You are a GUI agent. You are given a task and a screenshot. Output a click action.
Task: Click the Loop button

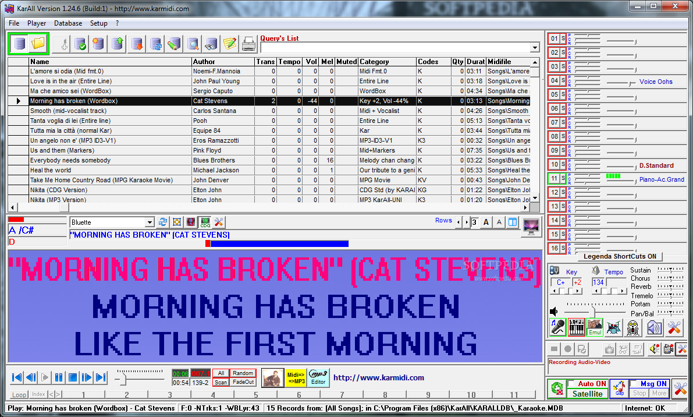(x=19, y=394)
